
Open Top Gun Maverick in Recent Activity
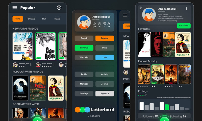click(x=158, y=74)
